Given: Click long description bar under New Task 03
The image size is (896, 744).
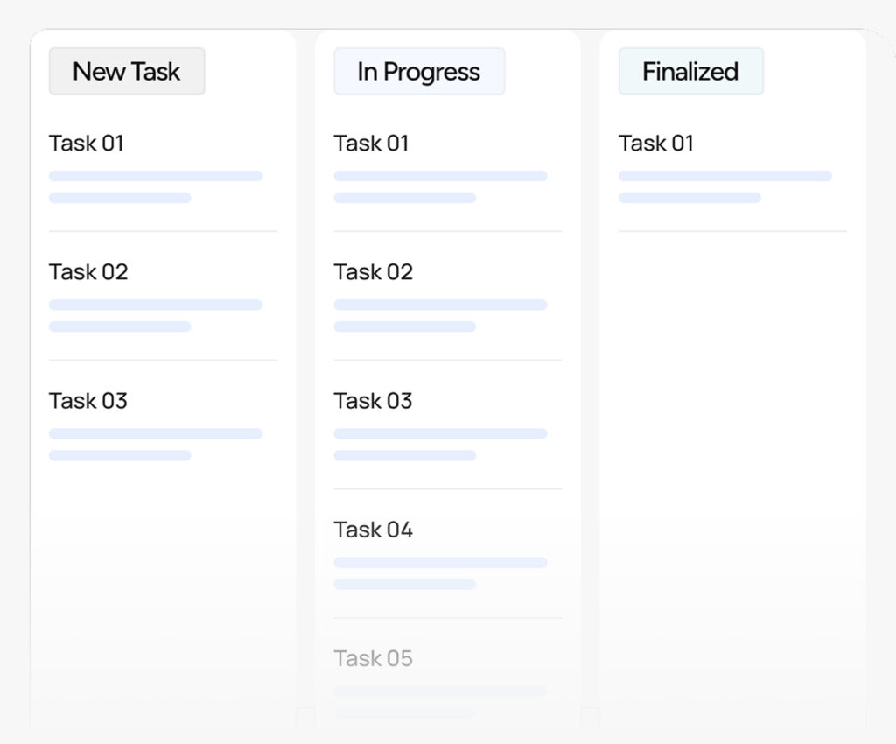Looking at the screenshot, I should point(156,433).
